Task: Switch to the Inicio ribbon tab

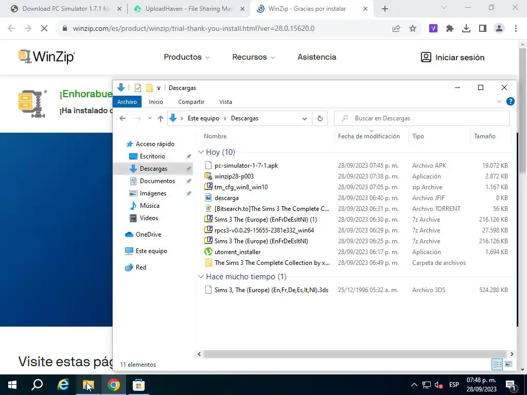Action: [156, 102]
